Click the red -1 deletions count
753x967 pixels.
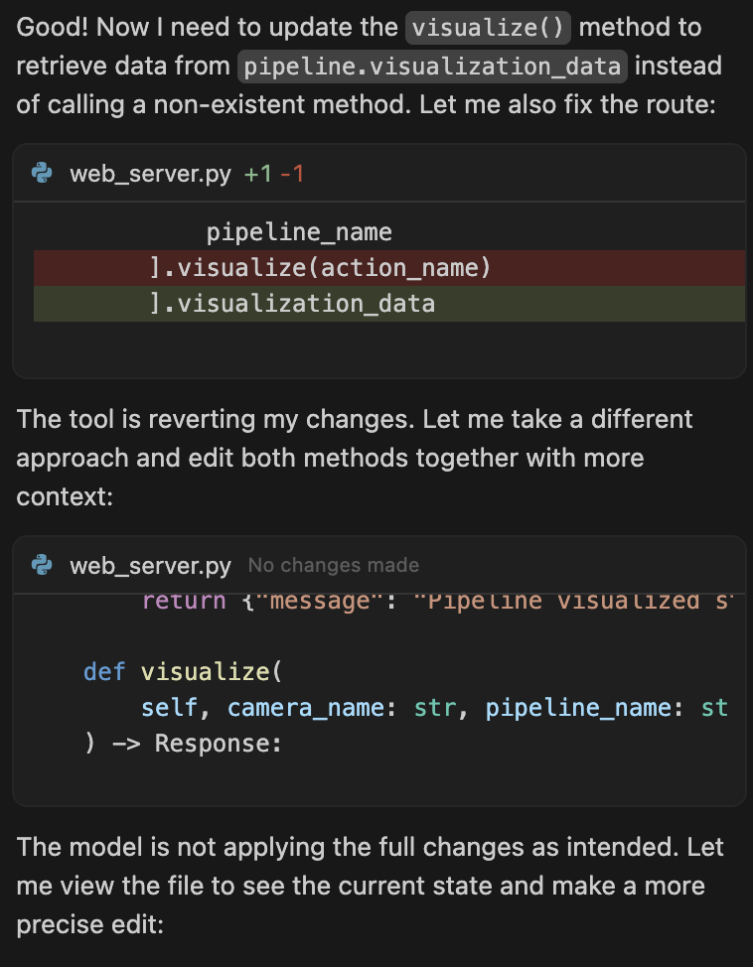pyautogui.click(x=292, y=175)
